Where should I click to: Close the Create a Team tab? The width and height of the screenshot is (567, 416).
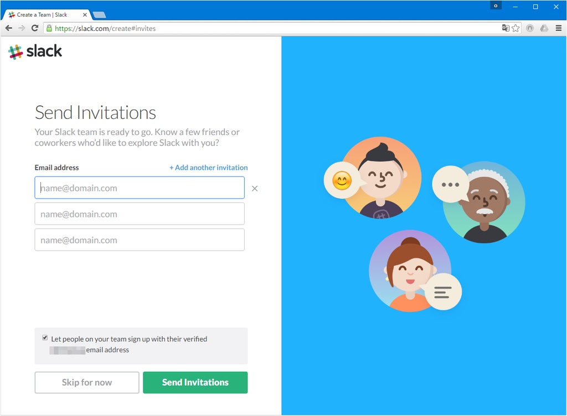point(85,15)
